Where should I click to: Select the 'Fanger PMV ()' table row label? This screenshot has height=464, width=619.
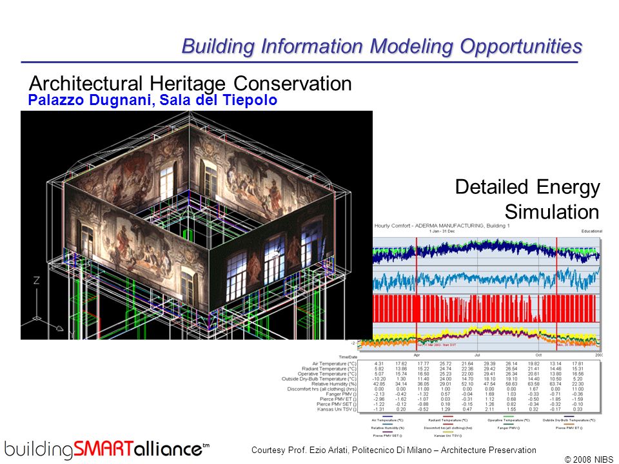click(341, 394)
